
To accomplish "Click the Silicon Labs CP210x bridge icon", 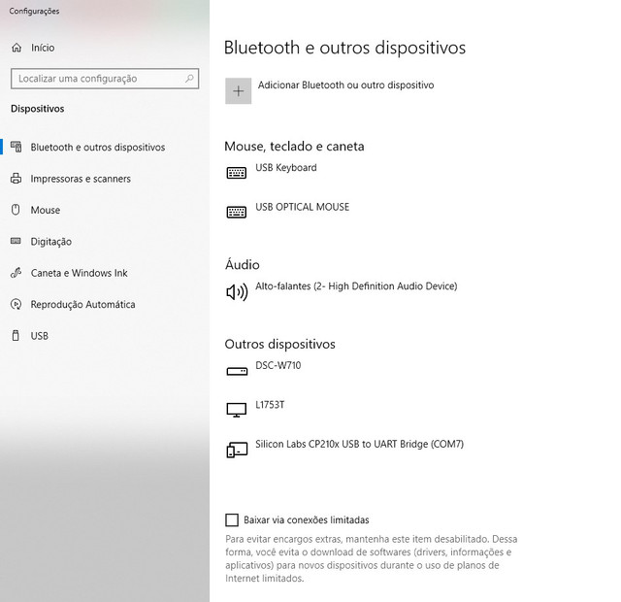I will click(x=237, y=450).
